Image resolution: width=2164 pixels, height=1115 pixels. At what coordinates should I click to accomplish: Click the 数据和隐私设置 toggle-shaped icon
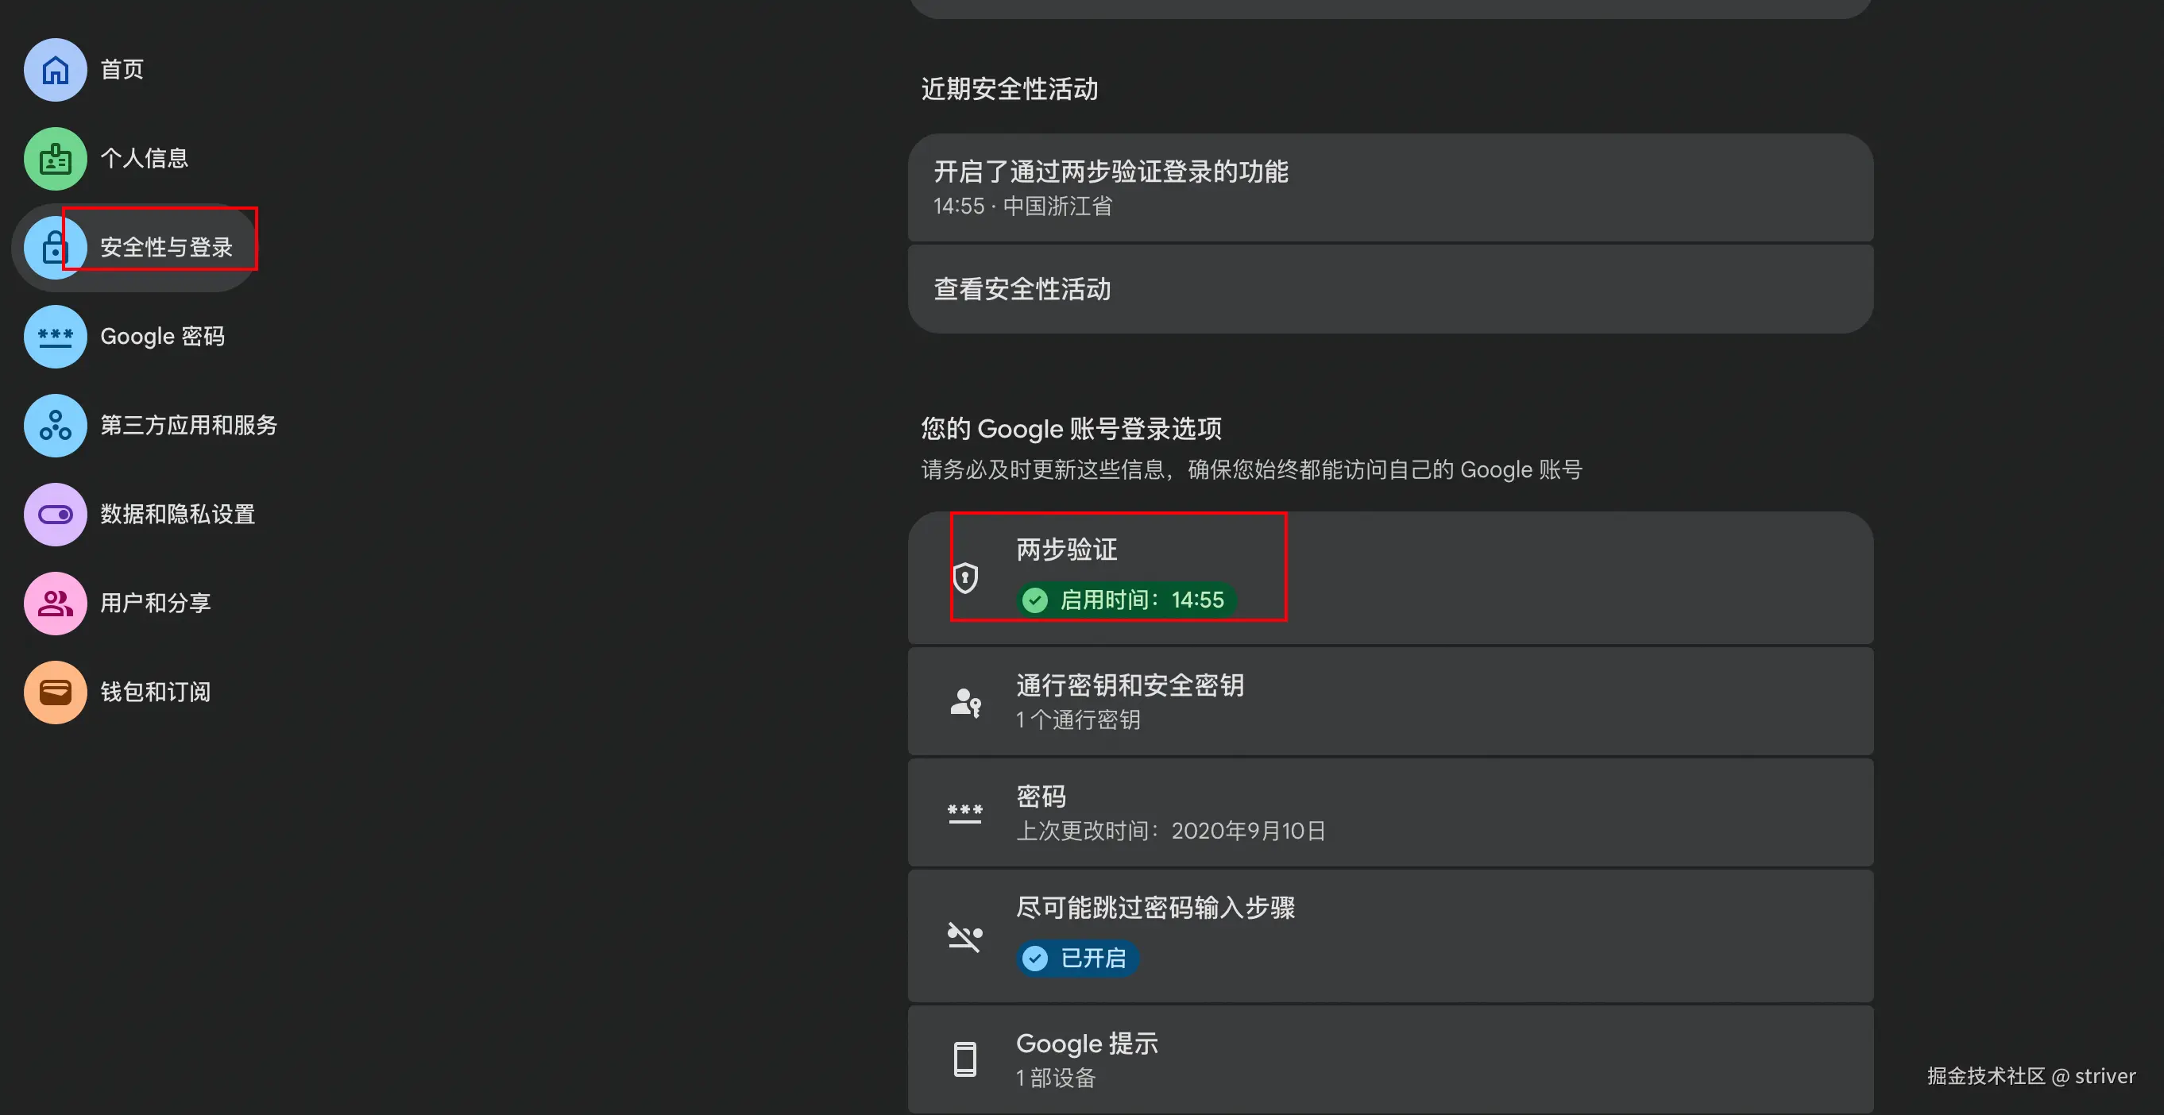(x=56, y=515)
